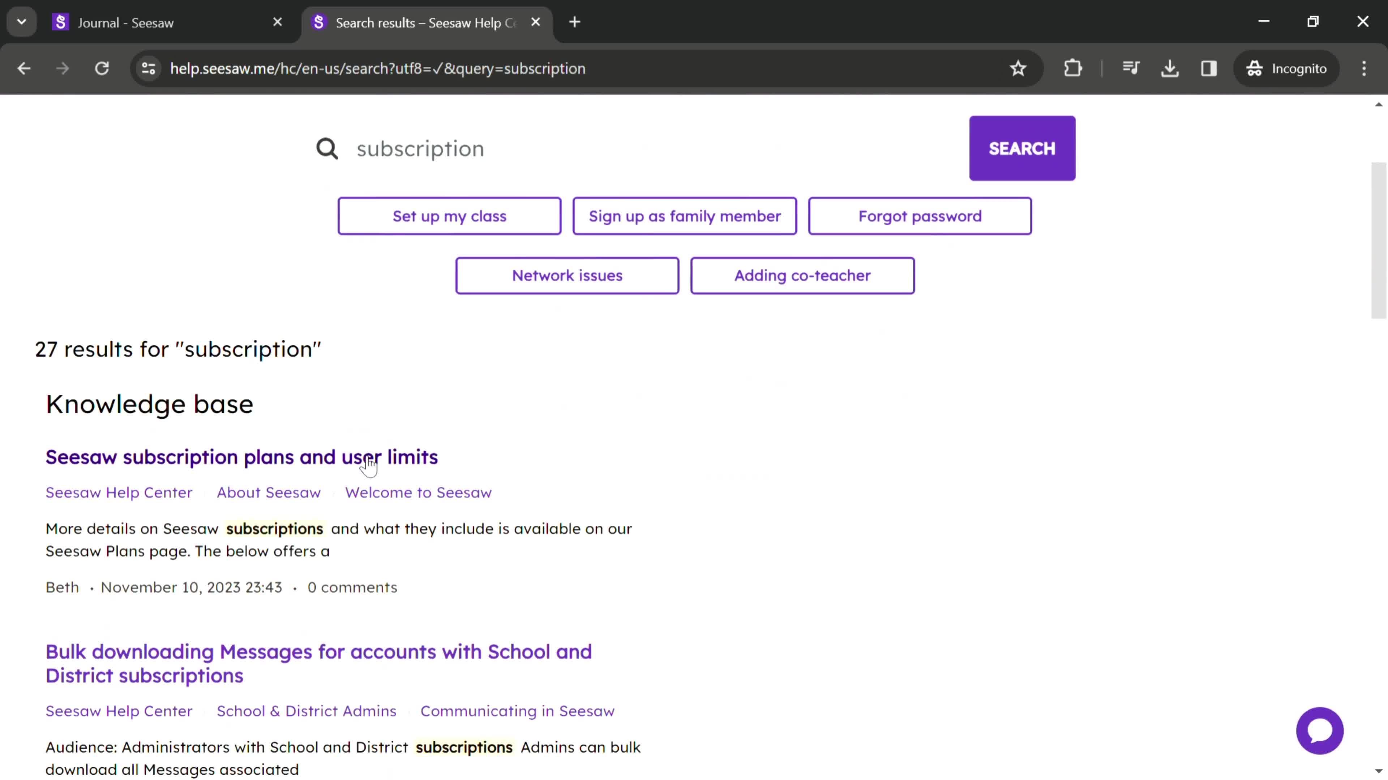Open Chrome three-dot menu
The width and height of the screenshot is (1388, 780).
click(x=1364, y=68)
